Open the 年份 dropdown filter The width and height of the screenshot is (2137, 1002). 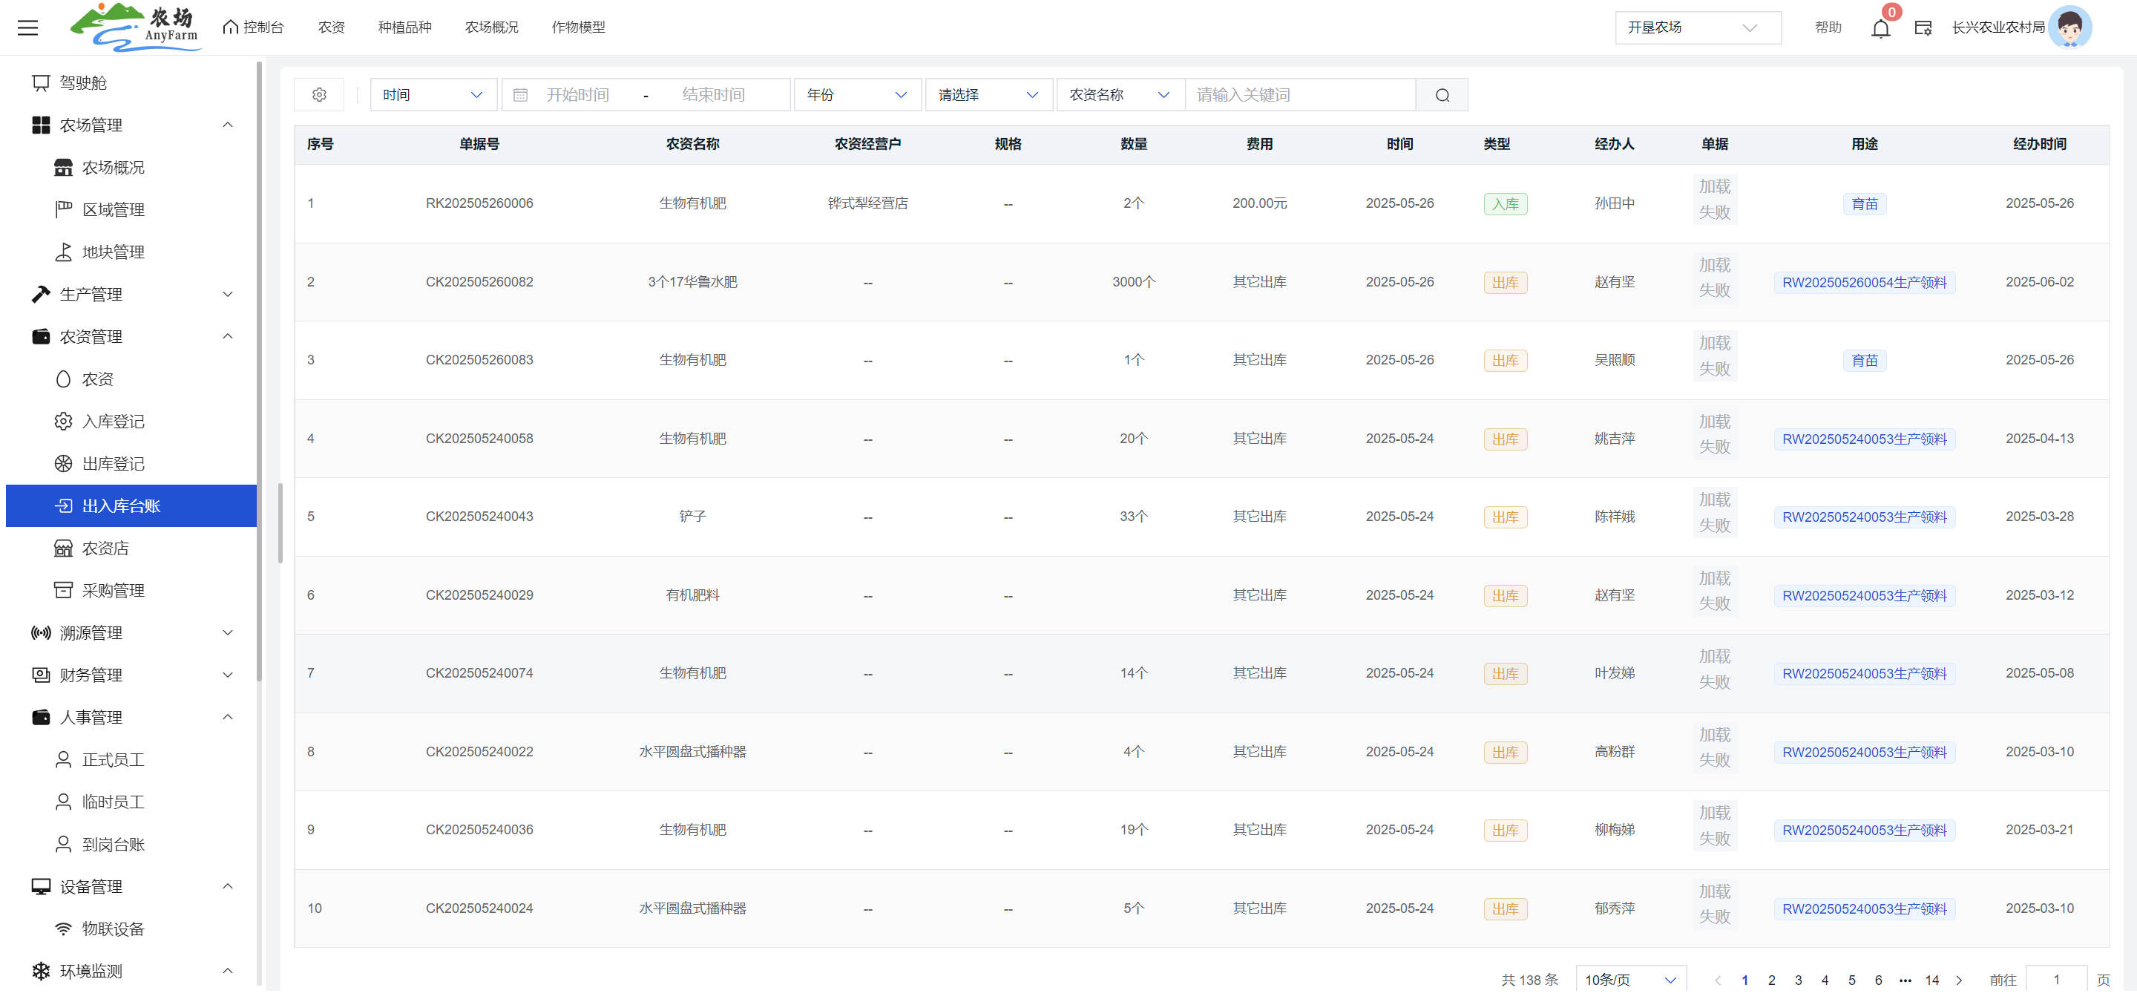pyautogui.click(x=856, y=94)
